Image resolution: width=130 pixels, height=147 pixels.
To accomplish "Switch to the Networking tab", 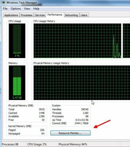I will coord(71,15).
